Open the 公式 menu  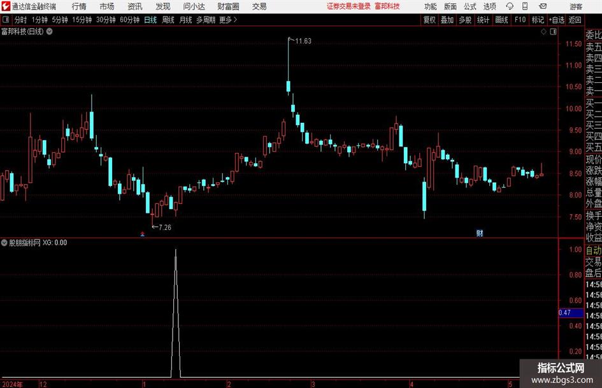(x=469, y=6)
